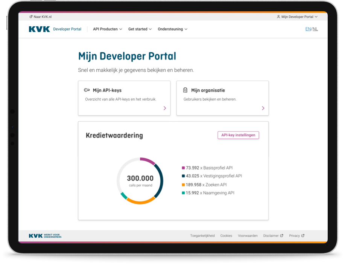Open the Ondersteuning dropdown

coord(172,29)
